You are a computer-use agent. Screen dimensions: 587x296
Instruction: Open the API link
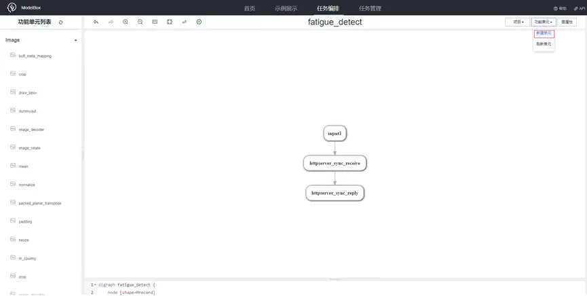[x=579, y=8]
